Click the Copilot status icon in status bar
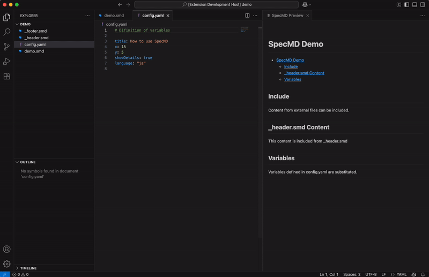Screen dimensions: 429x277 [x=413, y=274]
